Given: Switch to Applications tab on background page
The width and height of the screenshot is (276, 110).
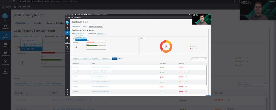Looking at the screenshot, I should 22,23.
